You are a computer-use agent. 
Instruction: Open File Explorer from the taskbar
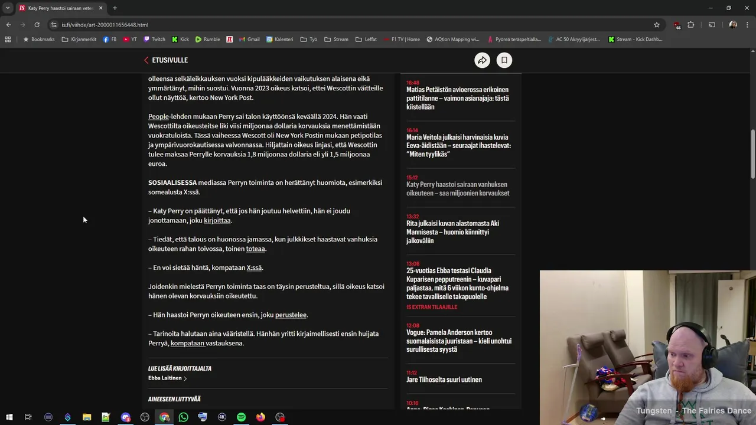[x=87, y=417]
